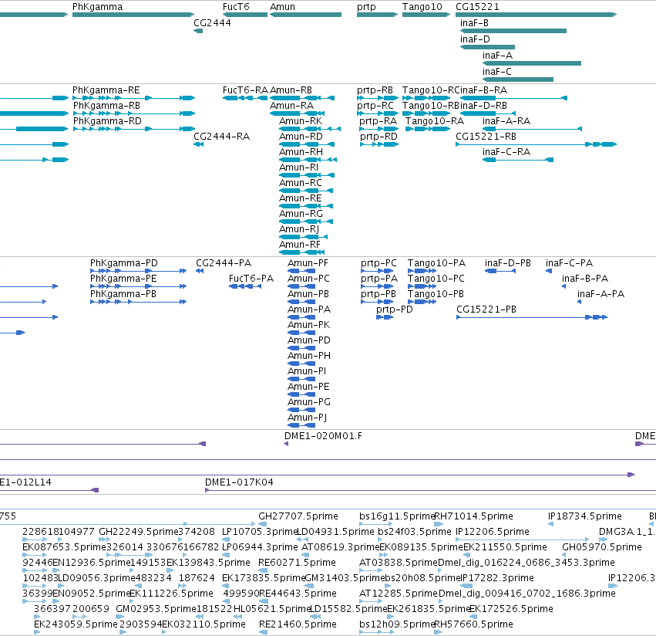Viewport: 656px width, 636px height.
Task: Select the Amun-PF protein label
Action: [x=308, y=263]
